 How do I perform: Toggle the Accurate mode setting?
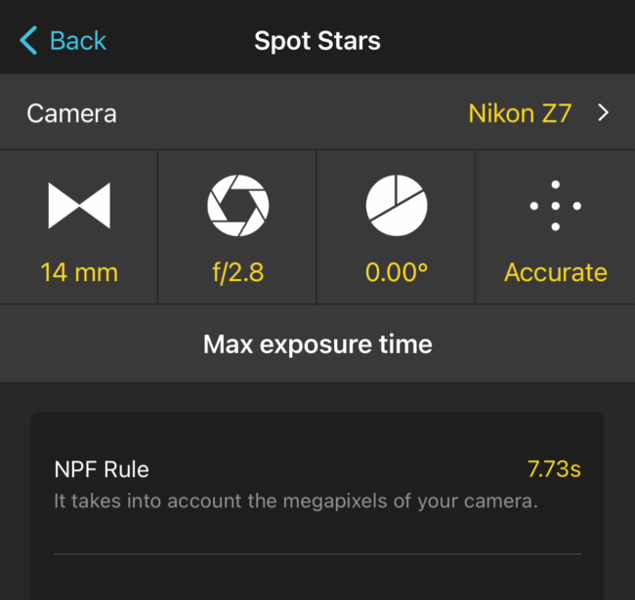coord(555,272)
